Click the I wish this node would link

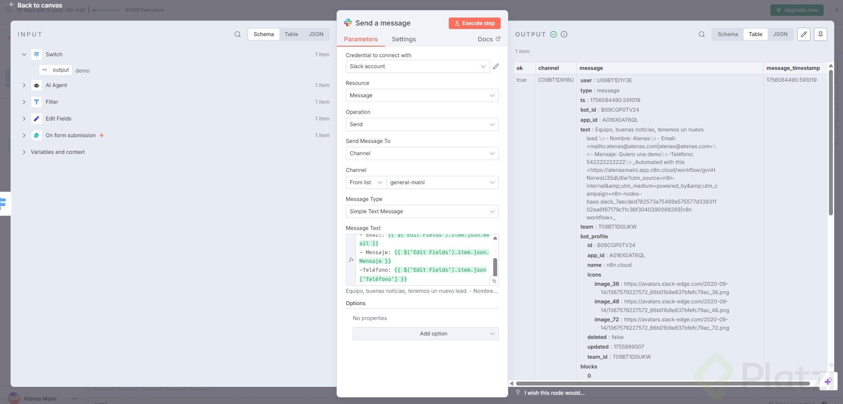(x=554, y=393)
